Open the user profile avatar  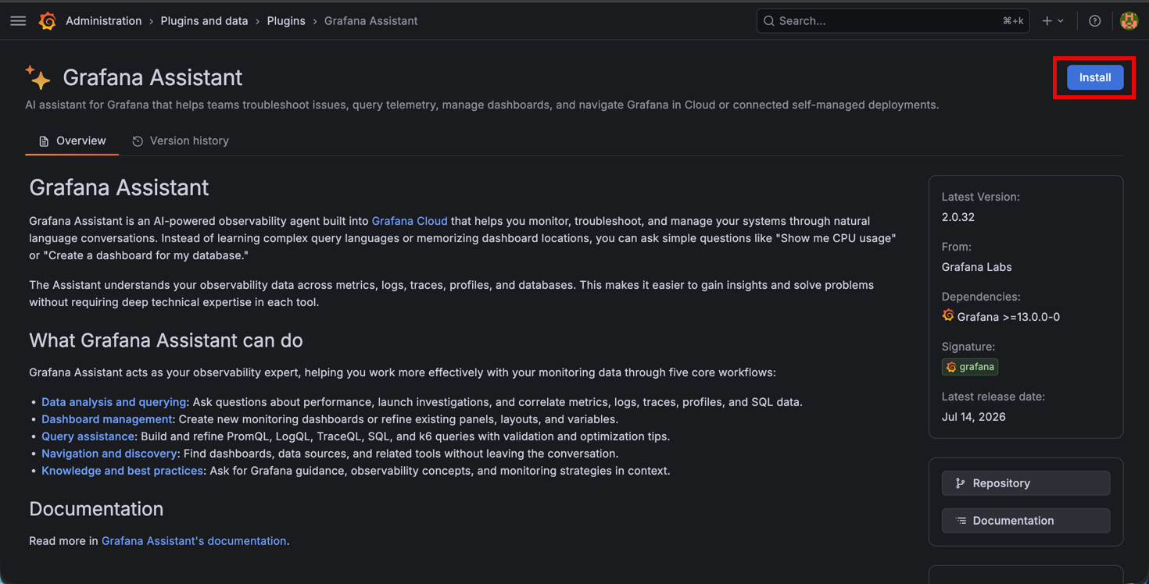[x=1129, y=21]
